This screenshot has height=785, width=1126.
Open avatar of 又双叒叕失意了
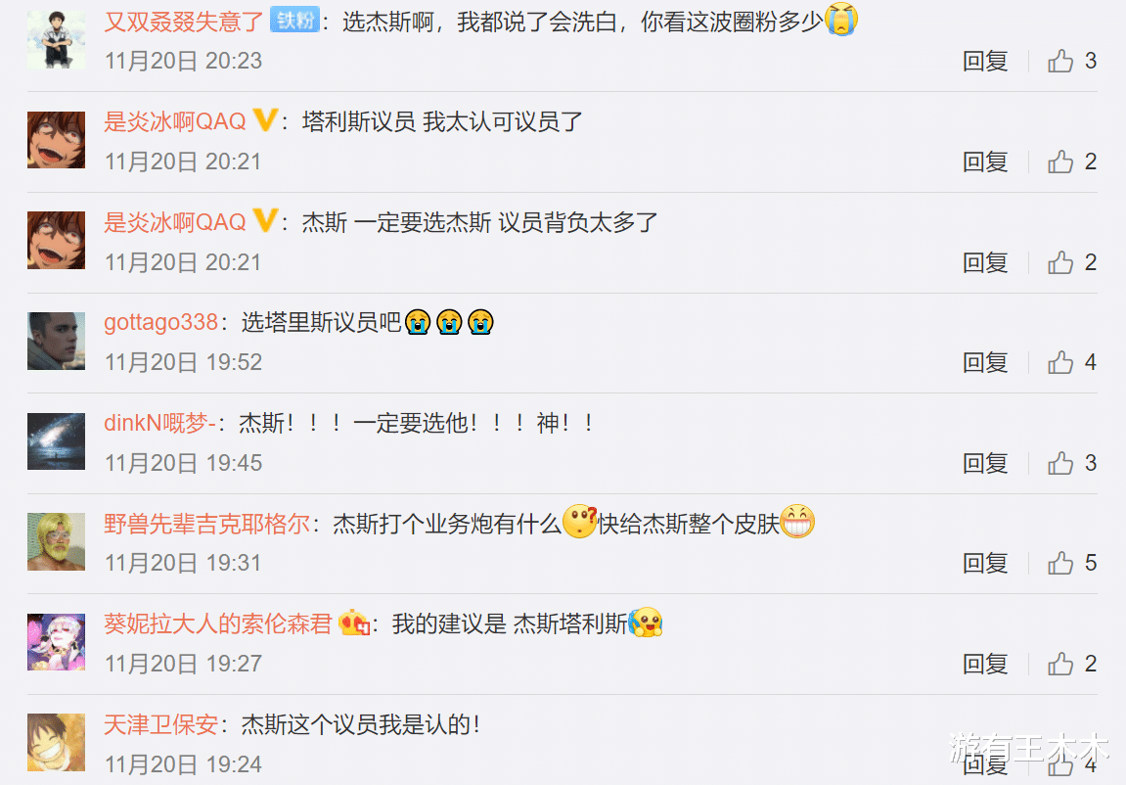(x=56, y=39)
